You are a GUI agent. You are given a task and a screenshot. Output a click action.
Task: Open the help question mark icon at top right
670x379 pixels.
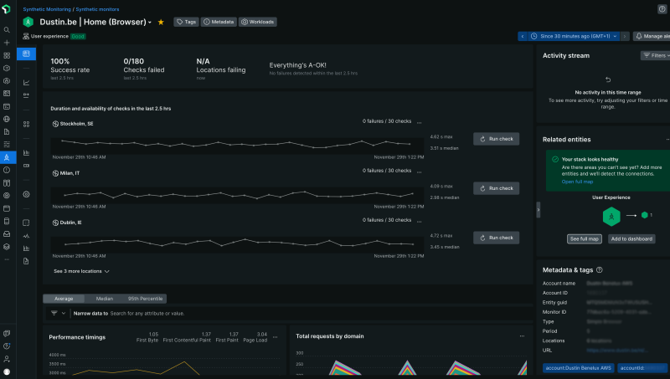(662, 8)
